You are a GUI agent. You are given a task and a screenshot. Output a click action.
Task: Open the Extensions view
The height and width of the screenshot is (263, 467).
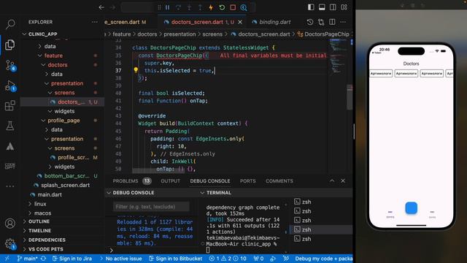(10, 105)
